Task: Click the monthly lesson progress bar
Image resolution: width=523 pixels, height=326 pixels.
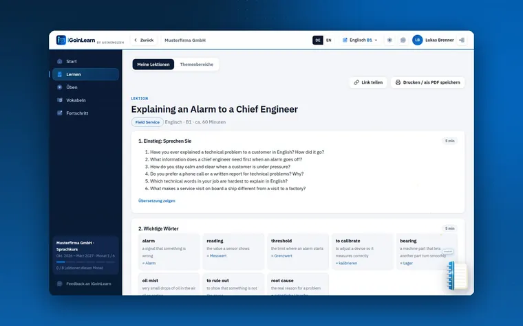Action: point(85,262)
